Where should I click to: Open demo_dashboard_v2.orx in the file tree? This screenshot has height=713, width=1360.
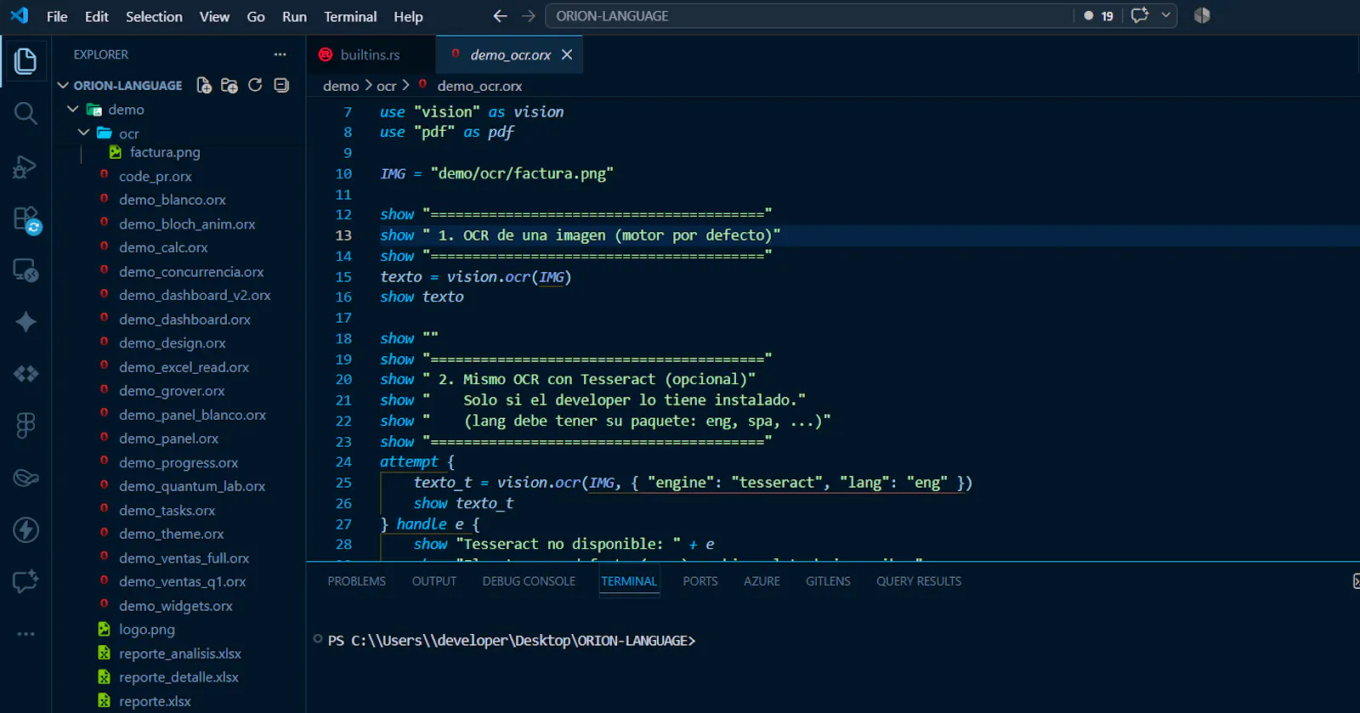point(195,295)
